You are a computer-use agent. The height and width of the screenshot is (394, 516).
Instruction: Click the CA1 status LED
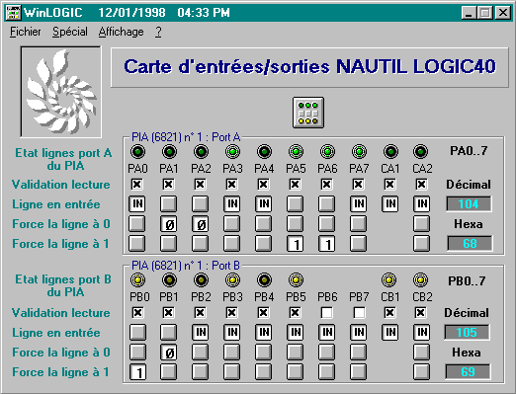pos(390,151)
